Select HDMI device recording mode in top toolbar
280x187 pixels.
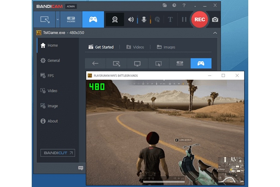point(71,19)
